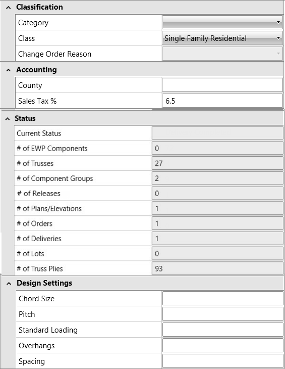Collapse the Accounting section
The image size is (285, 369).
[x=9, y=70]
